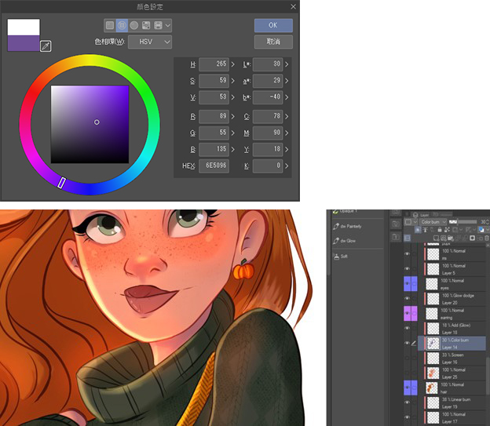Select the dw Painterly brush
Image resolution: width=490 pixels, height=426 pixels.
(349, 225)
